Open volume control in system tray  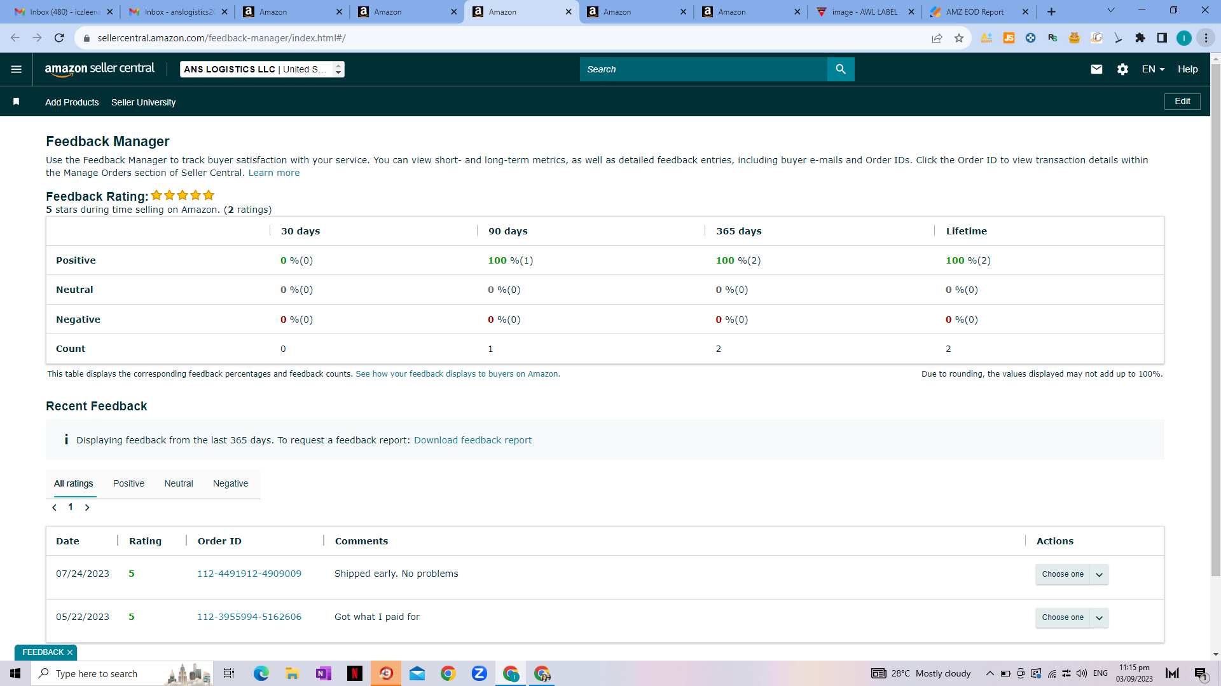[1082, 673]
